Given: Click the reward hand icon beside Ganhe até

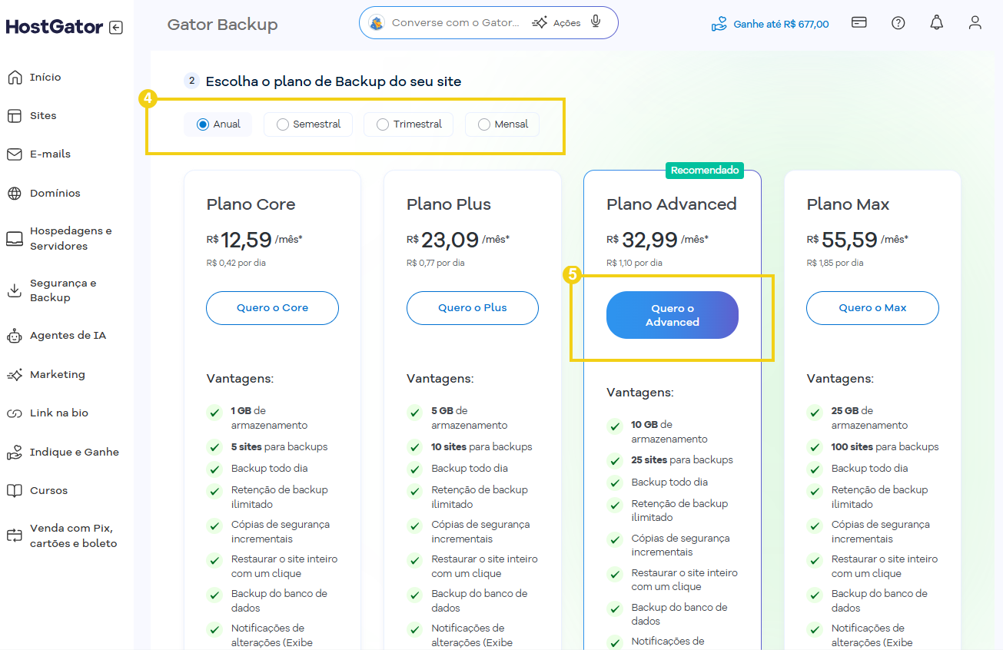Looking at the screenshot, I should pyautogui.click(x=719, y=24).
